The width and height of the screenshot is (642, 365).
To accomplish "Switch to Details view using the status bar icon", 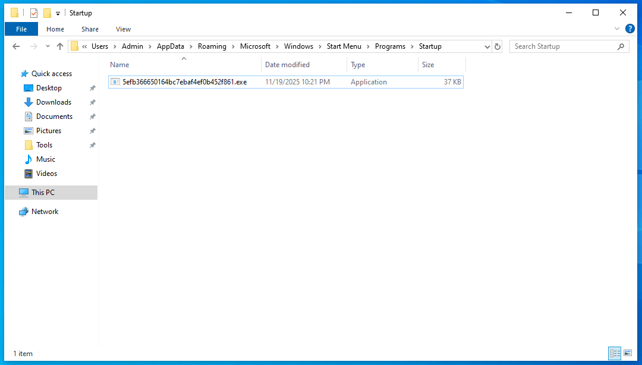I will click(x=615, y=353).
